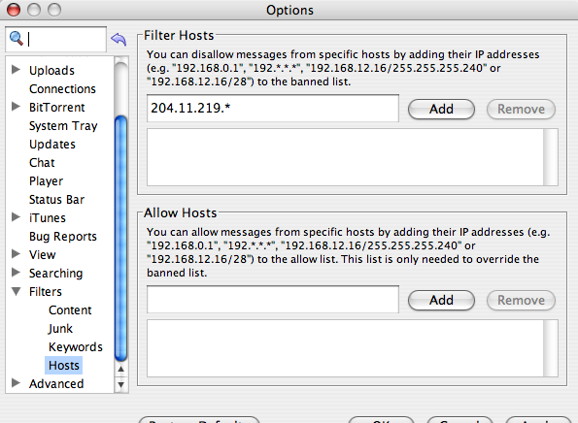Click the blue back arrow icon
Image resolution: width=578 pixels, height=423 pixels.
point(119,39)
